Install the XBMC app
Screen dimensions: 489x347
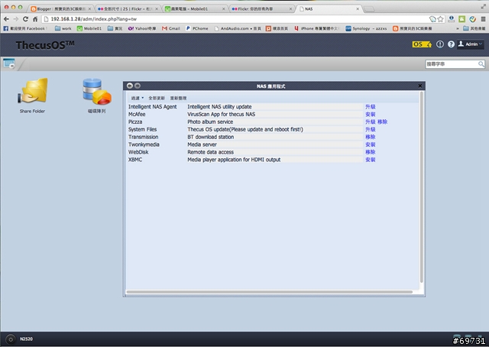370,160
